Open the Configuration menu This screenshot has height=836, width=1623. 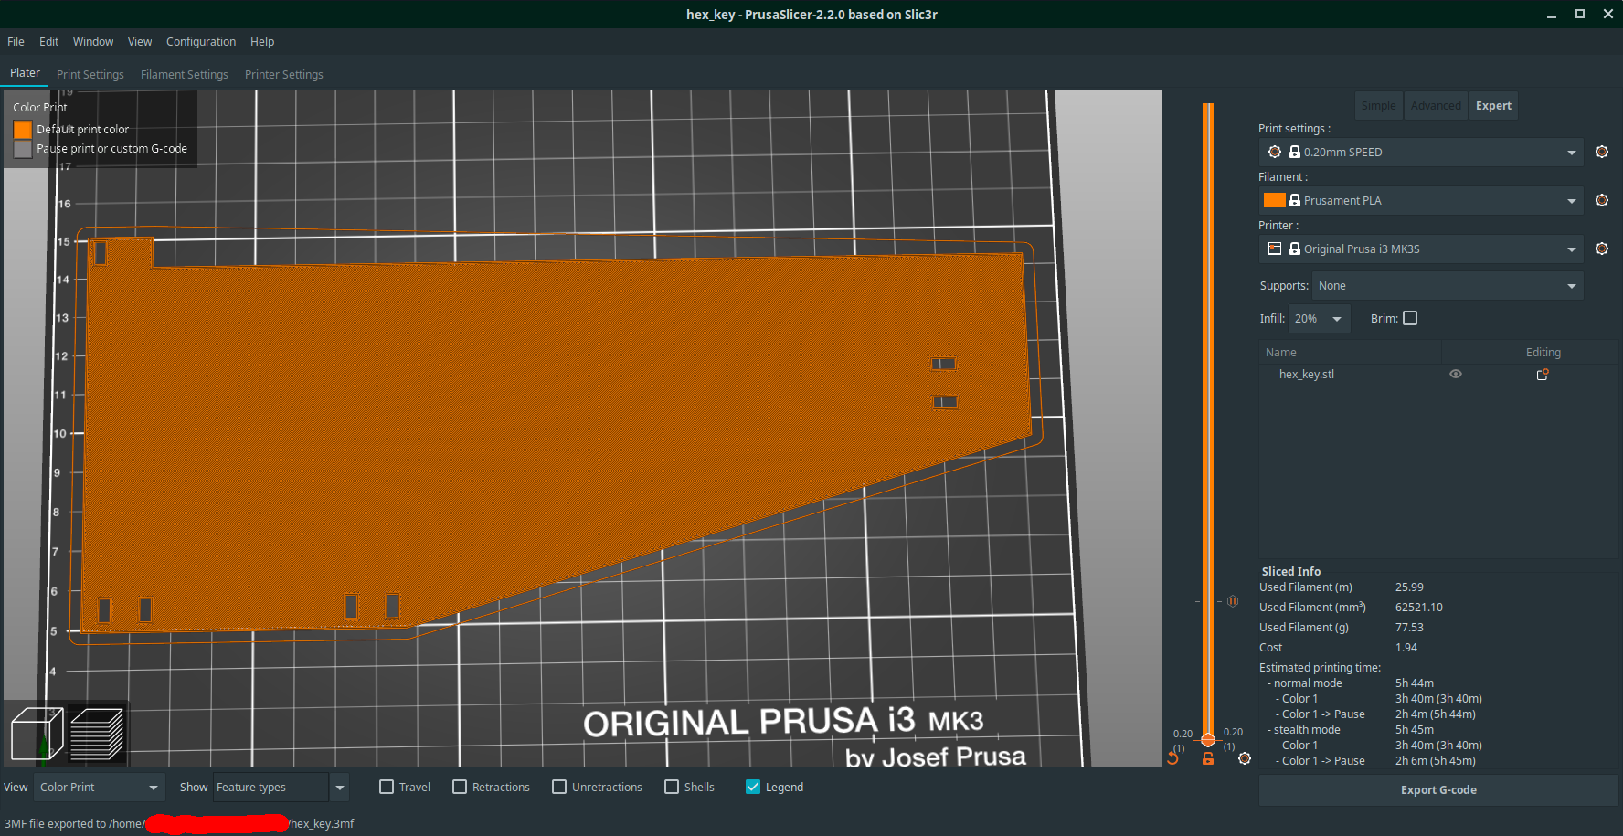201,41
